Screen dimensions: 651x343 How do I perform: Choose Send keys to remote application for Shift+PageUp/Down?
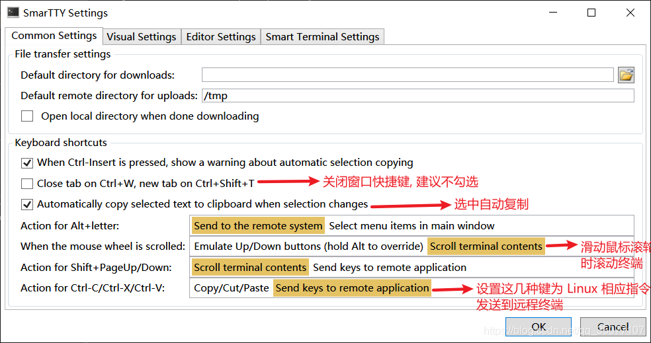pos(390,268)
